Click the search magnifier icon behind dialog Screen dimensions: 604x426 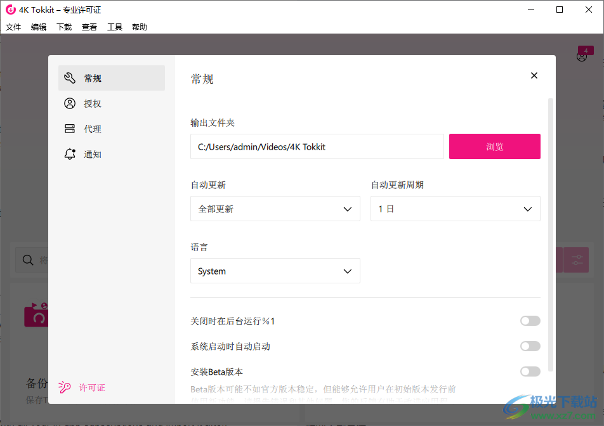point(28,260)
